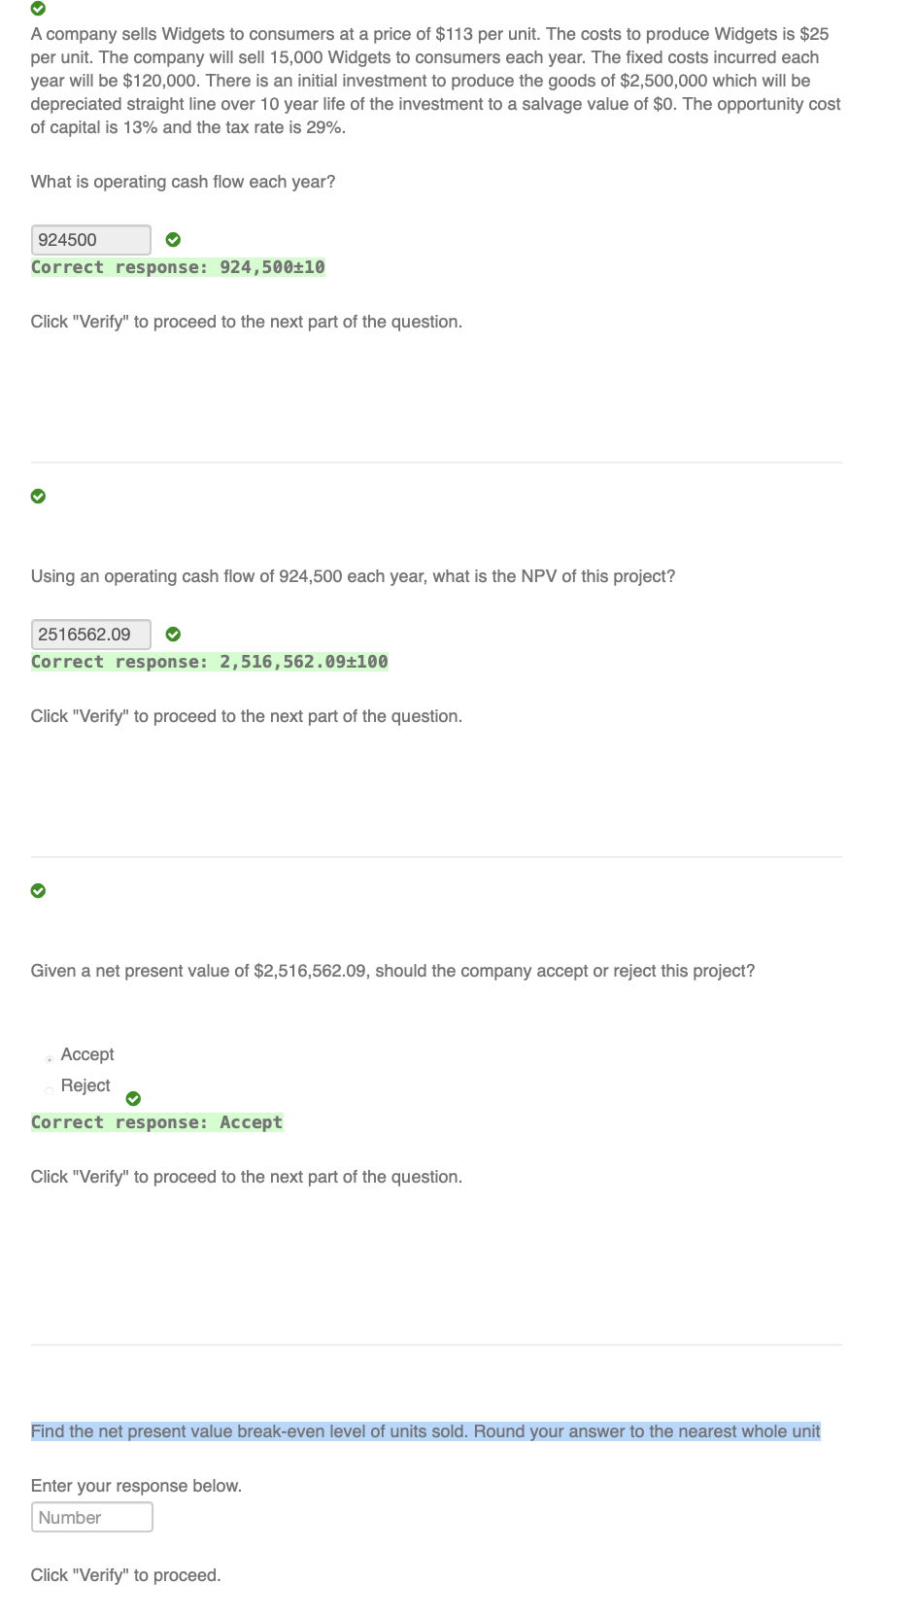The width and height of the screenshot is (917, 1617).
Task: Click the 'Correct response: 2,516,562.09±100' highlighted label
Action: [x=209, y=661]
